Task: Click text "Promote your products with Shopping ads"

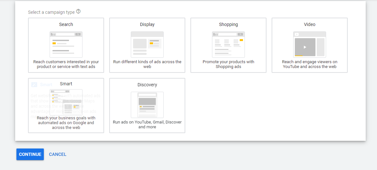Action: pos(228,64)
